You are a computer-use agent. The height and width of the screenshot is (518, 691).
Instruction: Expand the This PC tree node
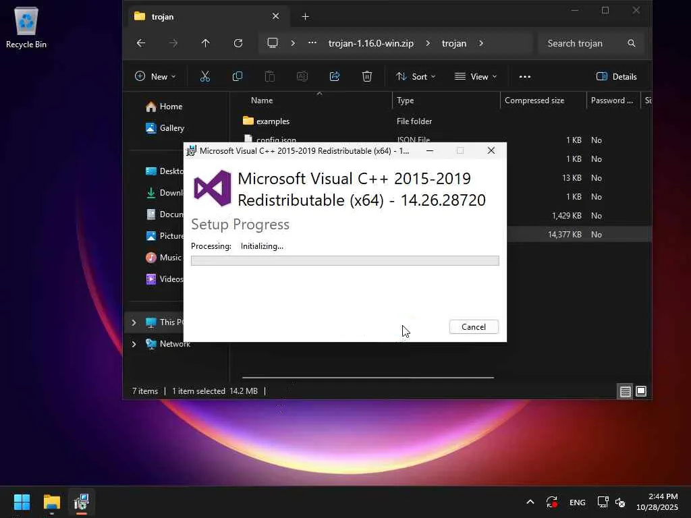click(x=134, y=322)
